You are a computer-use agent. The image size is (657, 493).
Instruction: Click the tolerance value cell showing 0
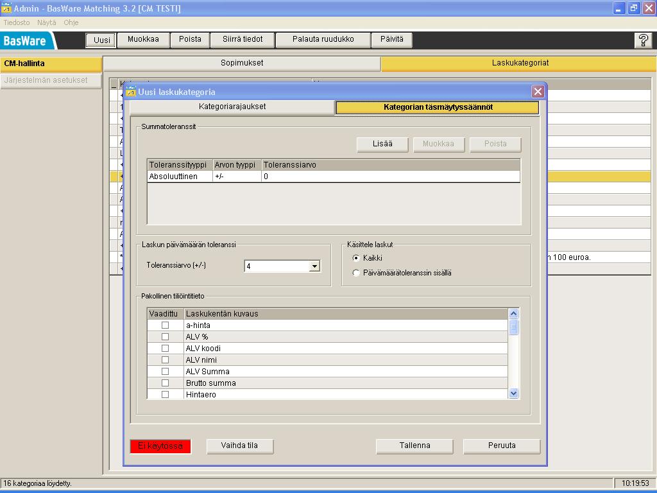coord(391,177)
